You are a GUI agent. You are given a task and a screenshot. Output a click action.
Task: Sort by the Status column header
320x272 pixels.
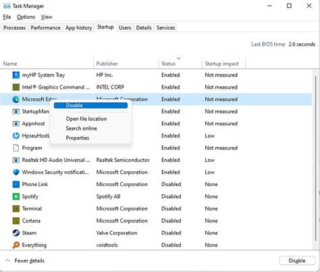point(180,64)
